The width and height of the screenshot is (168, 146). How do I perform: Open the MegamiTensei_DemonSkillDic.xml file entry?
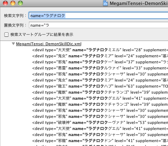click(x=49, y=44)
